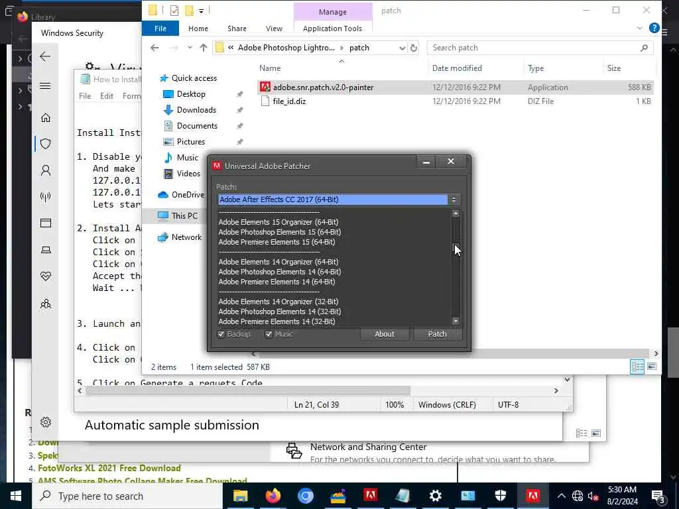
Task: Toggle the Music checkbox in patcher
Action: [x=269, y=334]
